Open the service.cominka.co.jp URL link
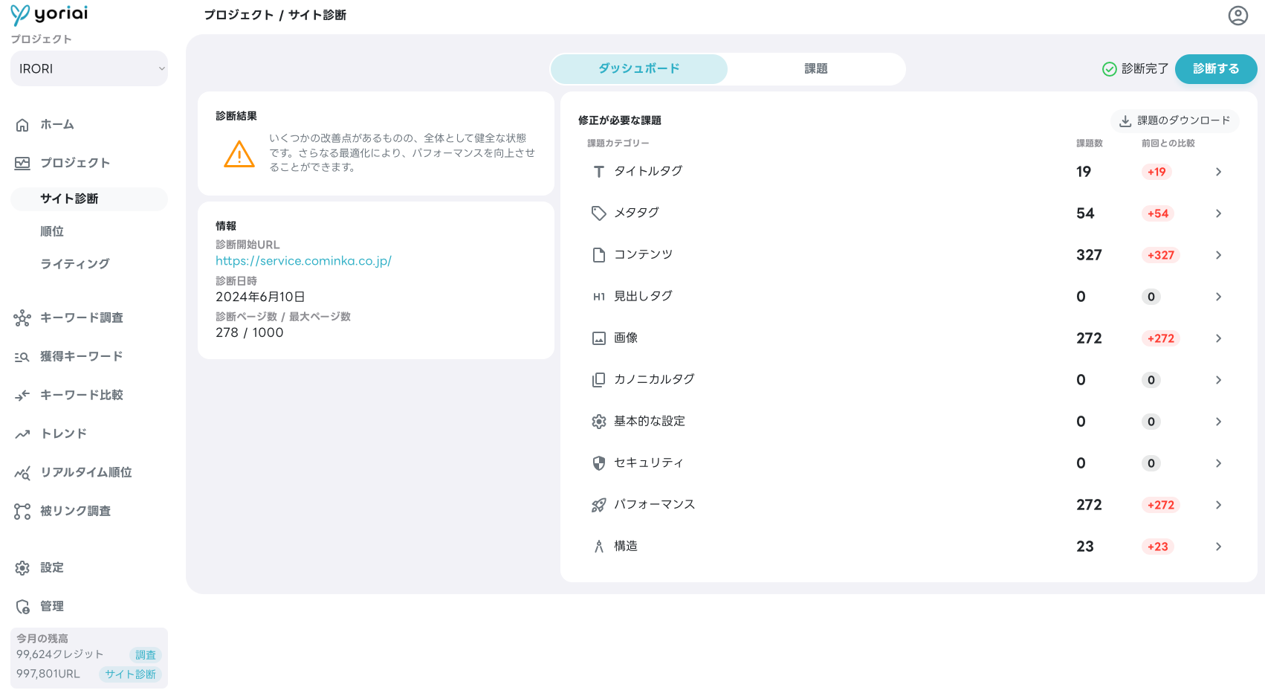1265x696 pixels. [303, 261]
